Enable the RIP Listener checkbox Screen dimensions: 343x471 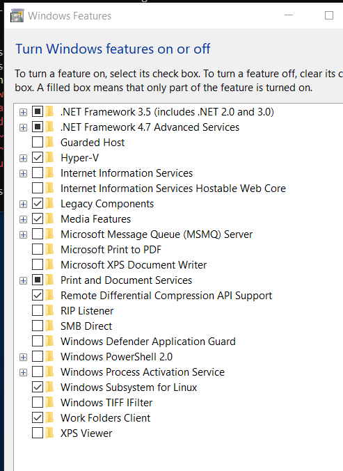tap(38, 310)
